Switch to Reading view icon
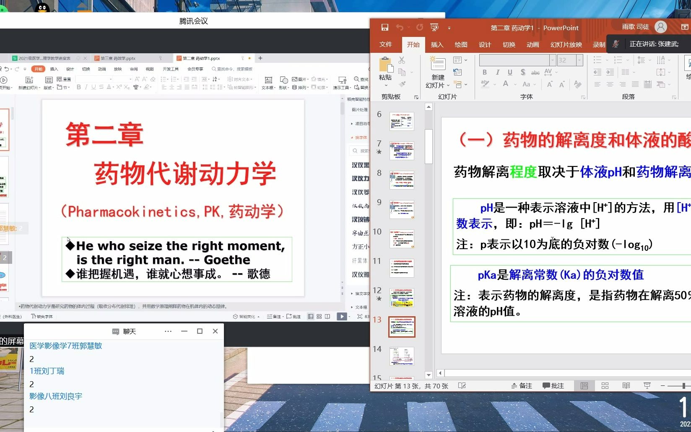 pyautogui.click(x=626, y=386)
